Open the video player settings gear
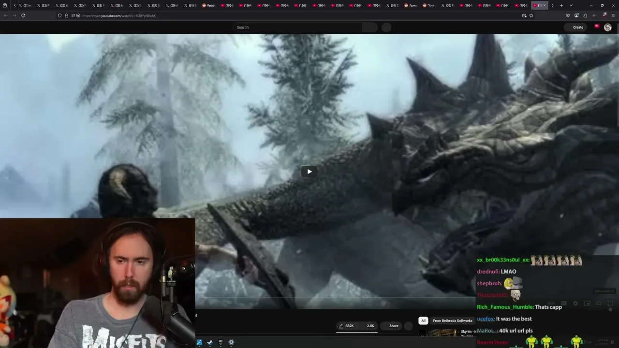Viewport: 619px width, 348px height. pos(575,304)
